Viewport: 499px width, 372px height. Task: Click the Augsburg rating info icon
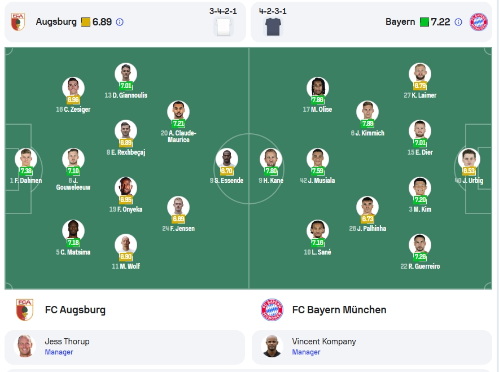tap(120, 22)
